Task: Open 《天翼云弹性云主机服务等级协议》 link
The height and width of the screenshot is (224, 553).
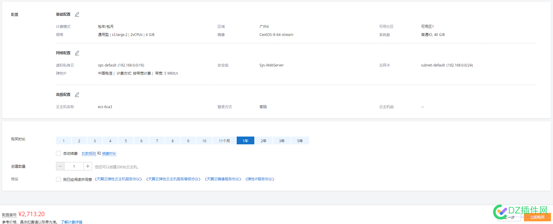Action: coord(173,179)
